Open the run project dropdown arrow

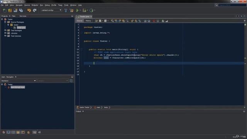click(80, 10)
